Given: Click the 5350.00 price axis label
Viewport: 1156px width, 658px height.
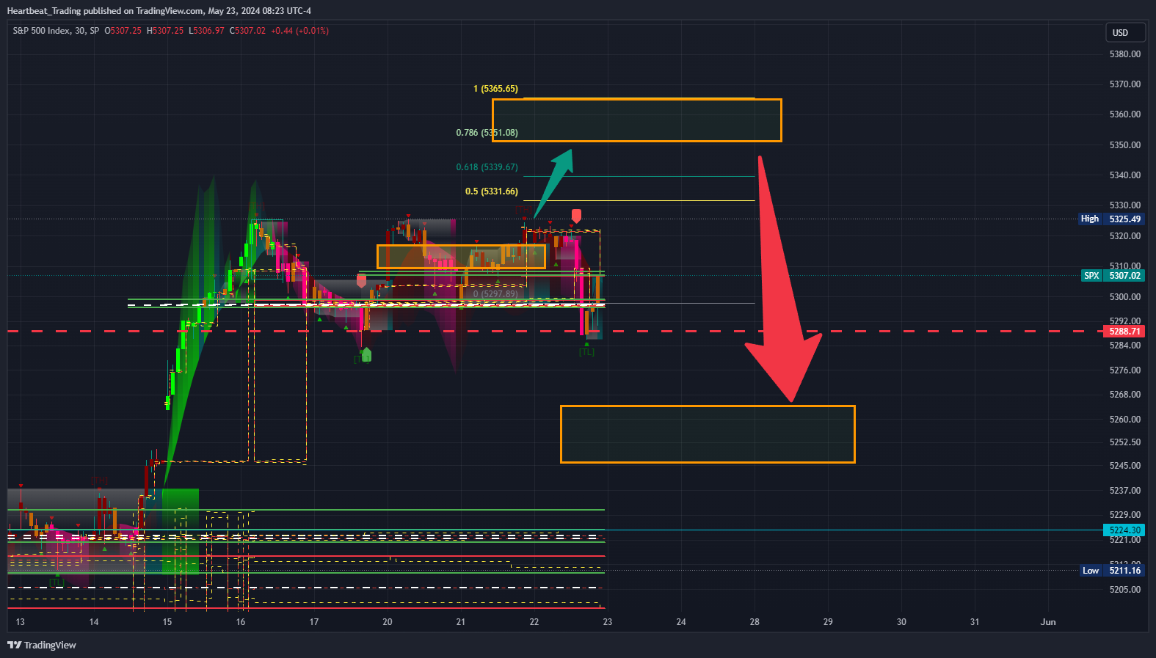Looking at the screenshot, I should tap(1125, 145).
